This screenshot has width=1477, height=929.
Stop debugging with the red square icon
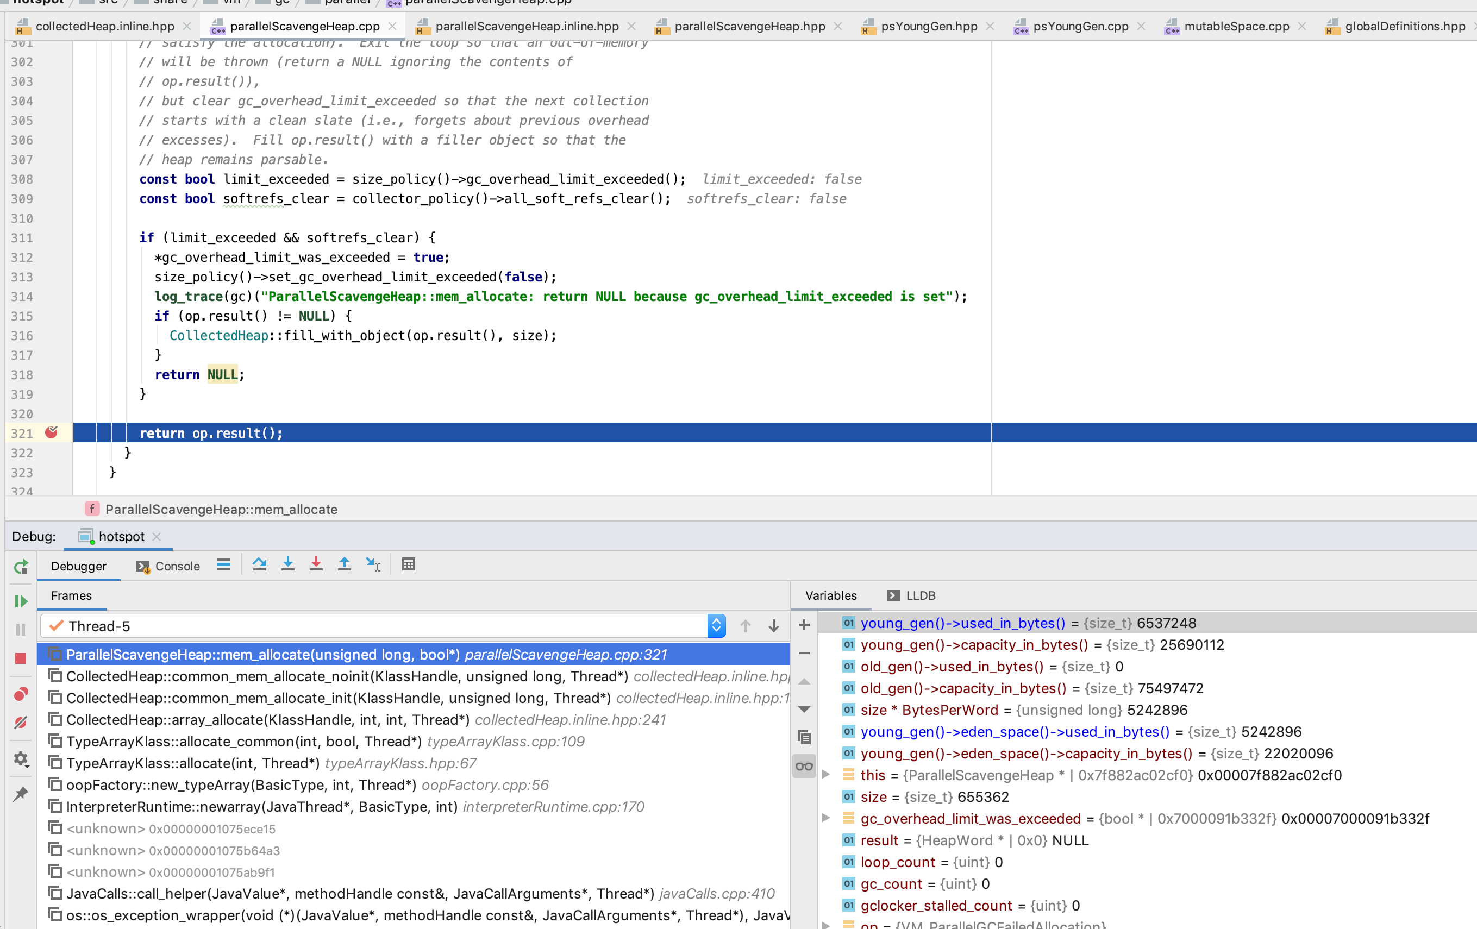(x=21, y=658)
